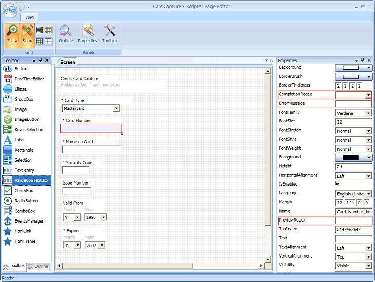Open the Toolbox panel from ribbon
The width and height of the screenshot is (375, 282).
[109, 34]
